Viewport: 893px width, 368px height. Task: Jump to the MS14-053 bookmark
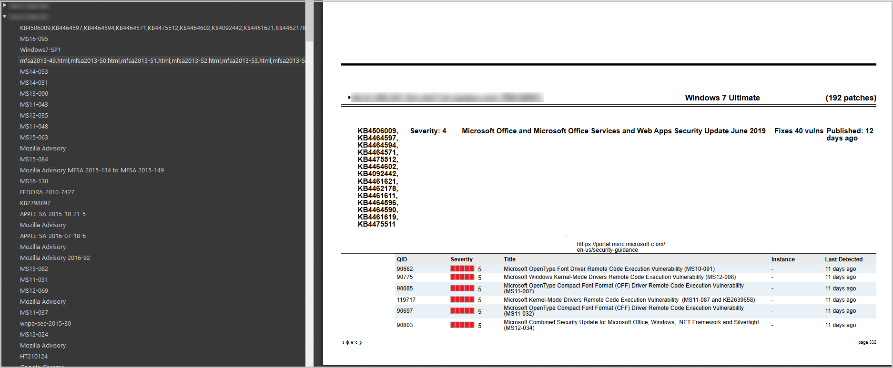[x=34, y=72]
